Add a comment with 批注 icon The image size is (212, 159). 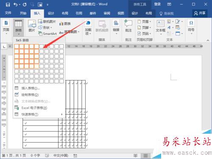128,26
